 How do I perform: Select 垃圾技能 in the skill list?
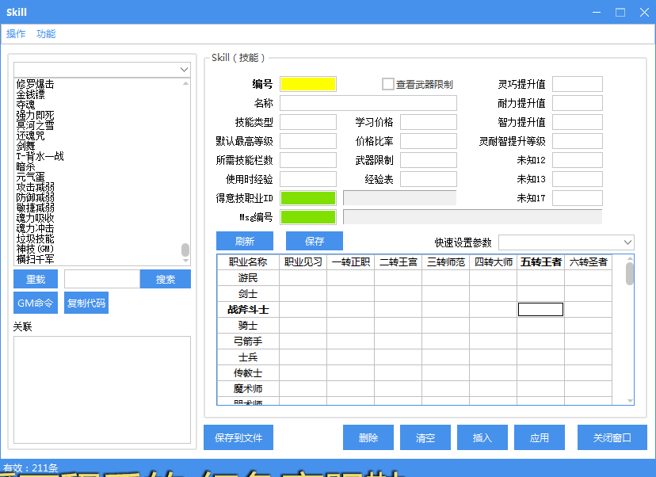[x=35, y=238]
